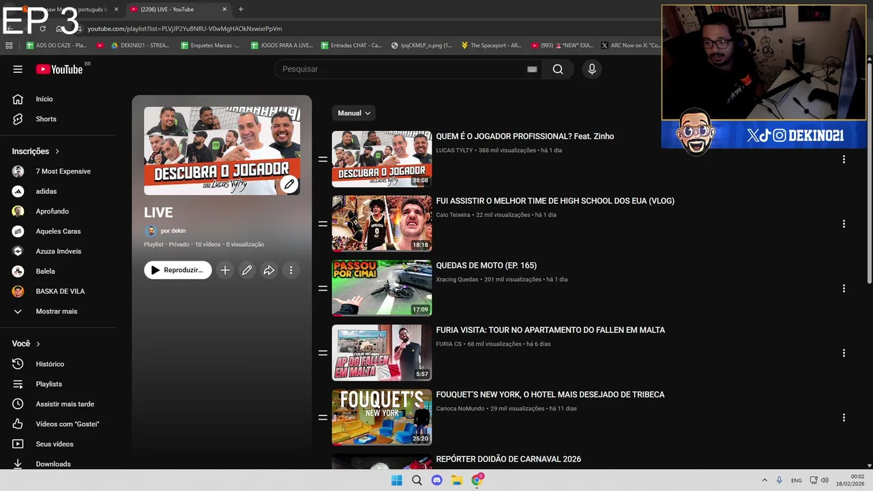This screenshot has width=873, height=491.
Task: Open REPÓRTER DOIDÃO DE CARNAVAL 2026 title
Action: (x=509, y=460)
